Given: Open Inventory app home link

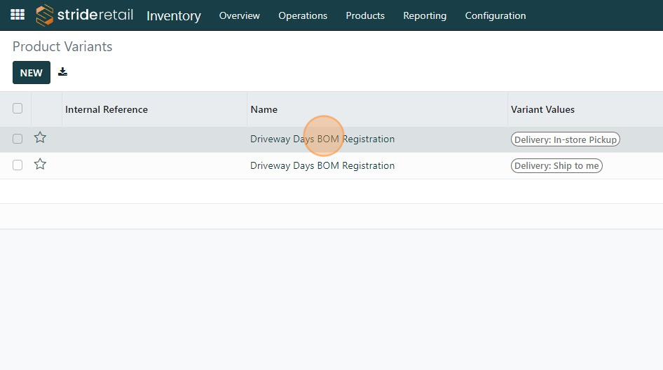Looking at the screenshot, I should coord(174,15).
